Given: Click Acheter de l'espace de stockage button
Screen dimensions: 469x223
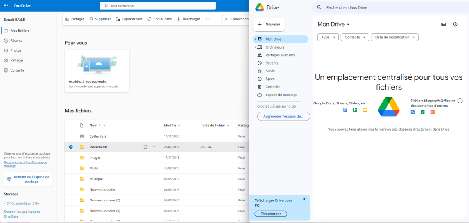Looking at the screenshot, I should 28,179.
